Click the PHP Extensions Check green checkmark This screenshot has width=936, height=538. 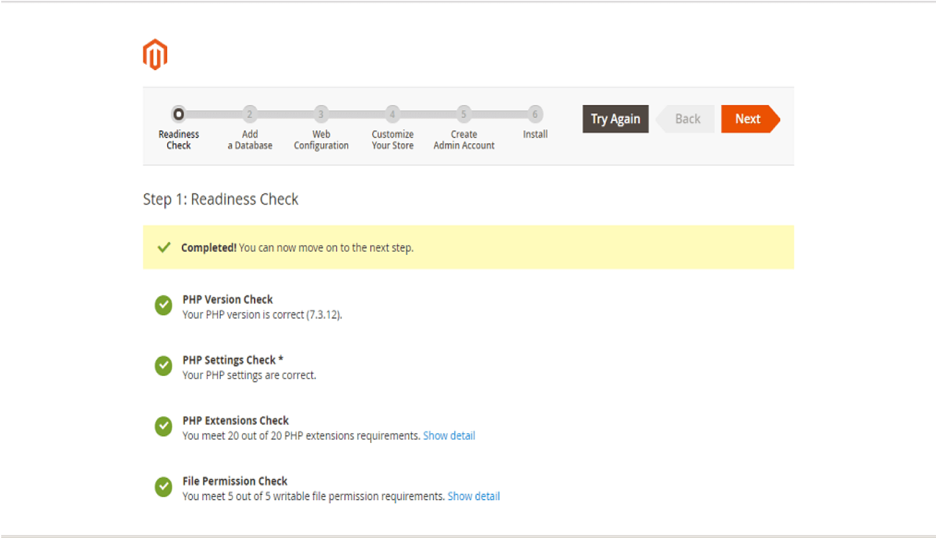(x=164, y=427)
